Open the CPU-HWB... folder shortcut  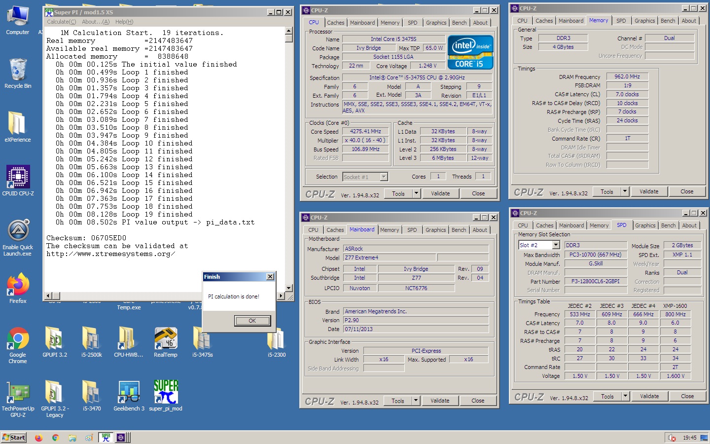tap(128, 342)
